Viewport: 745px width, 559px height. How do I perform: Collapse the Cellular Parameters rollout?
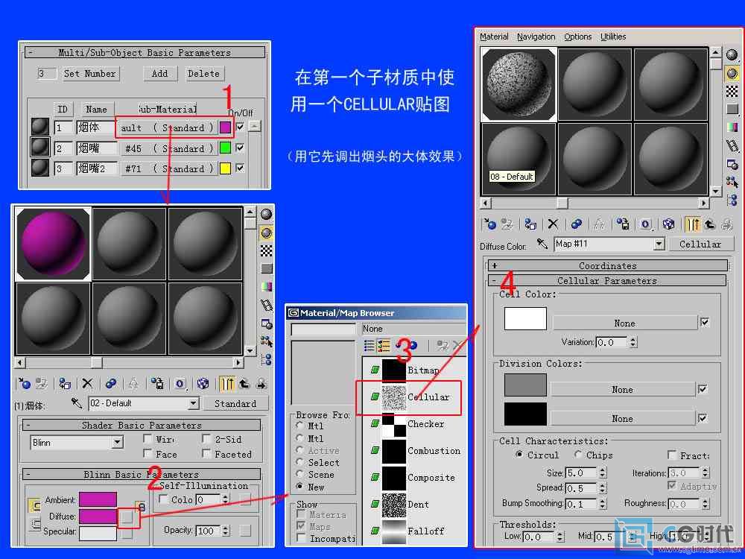(607, 281)
